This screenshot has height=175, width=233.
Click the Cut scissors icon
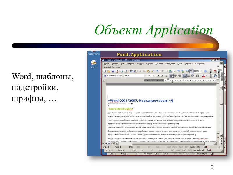click(140, 71)
